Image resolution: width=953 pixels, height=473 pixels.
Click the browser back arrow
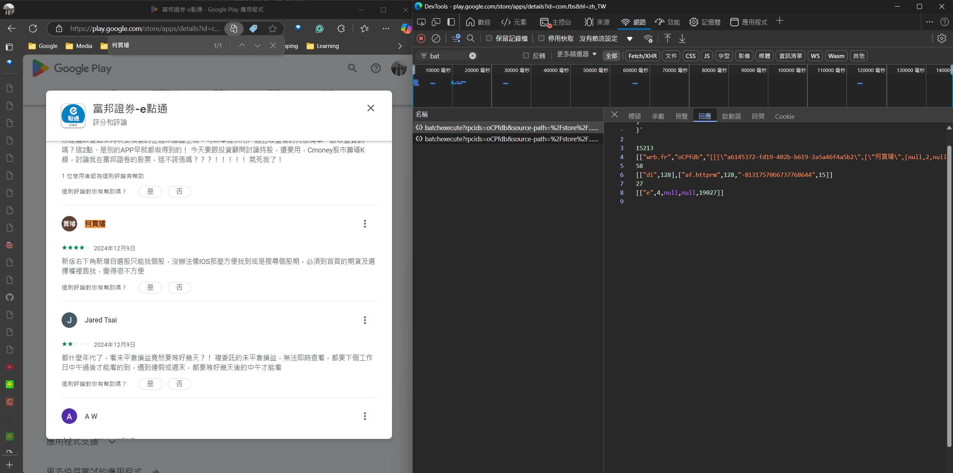(12, 29)
